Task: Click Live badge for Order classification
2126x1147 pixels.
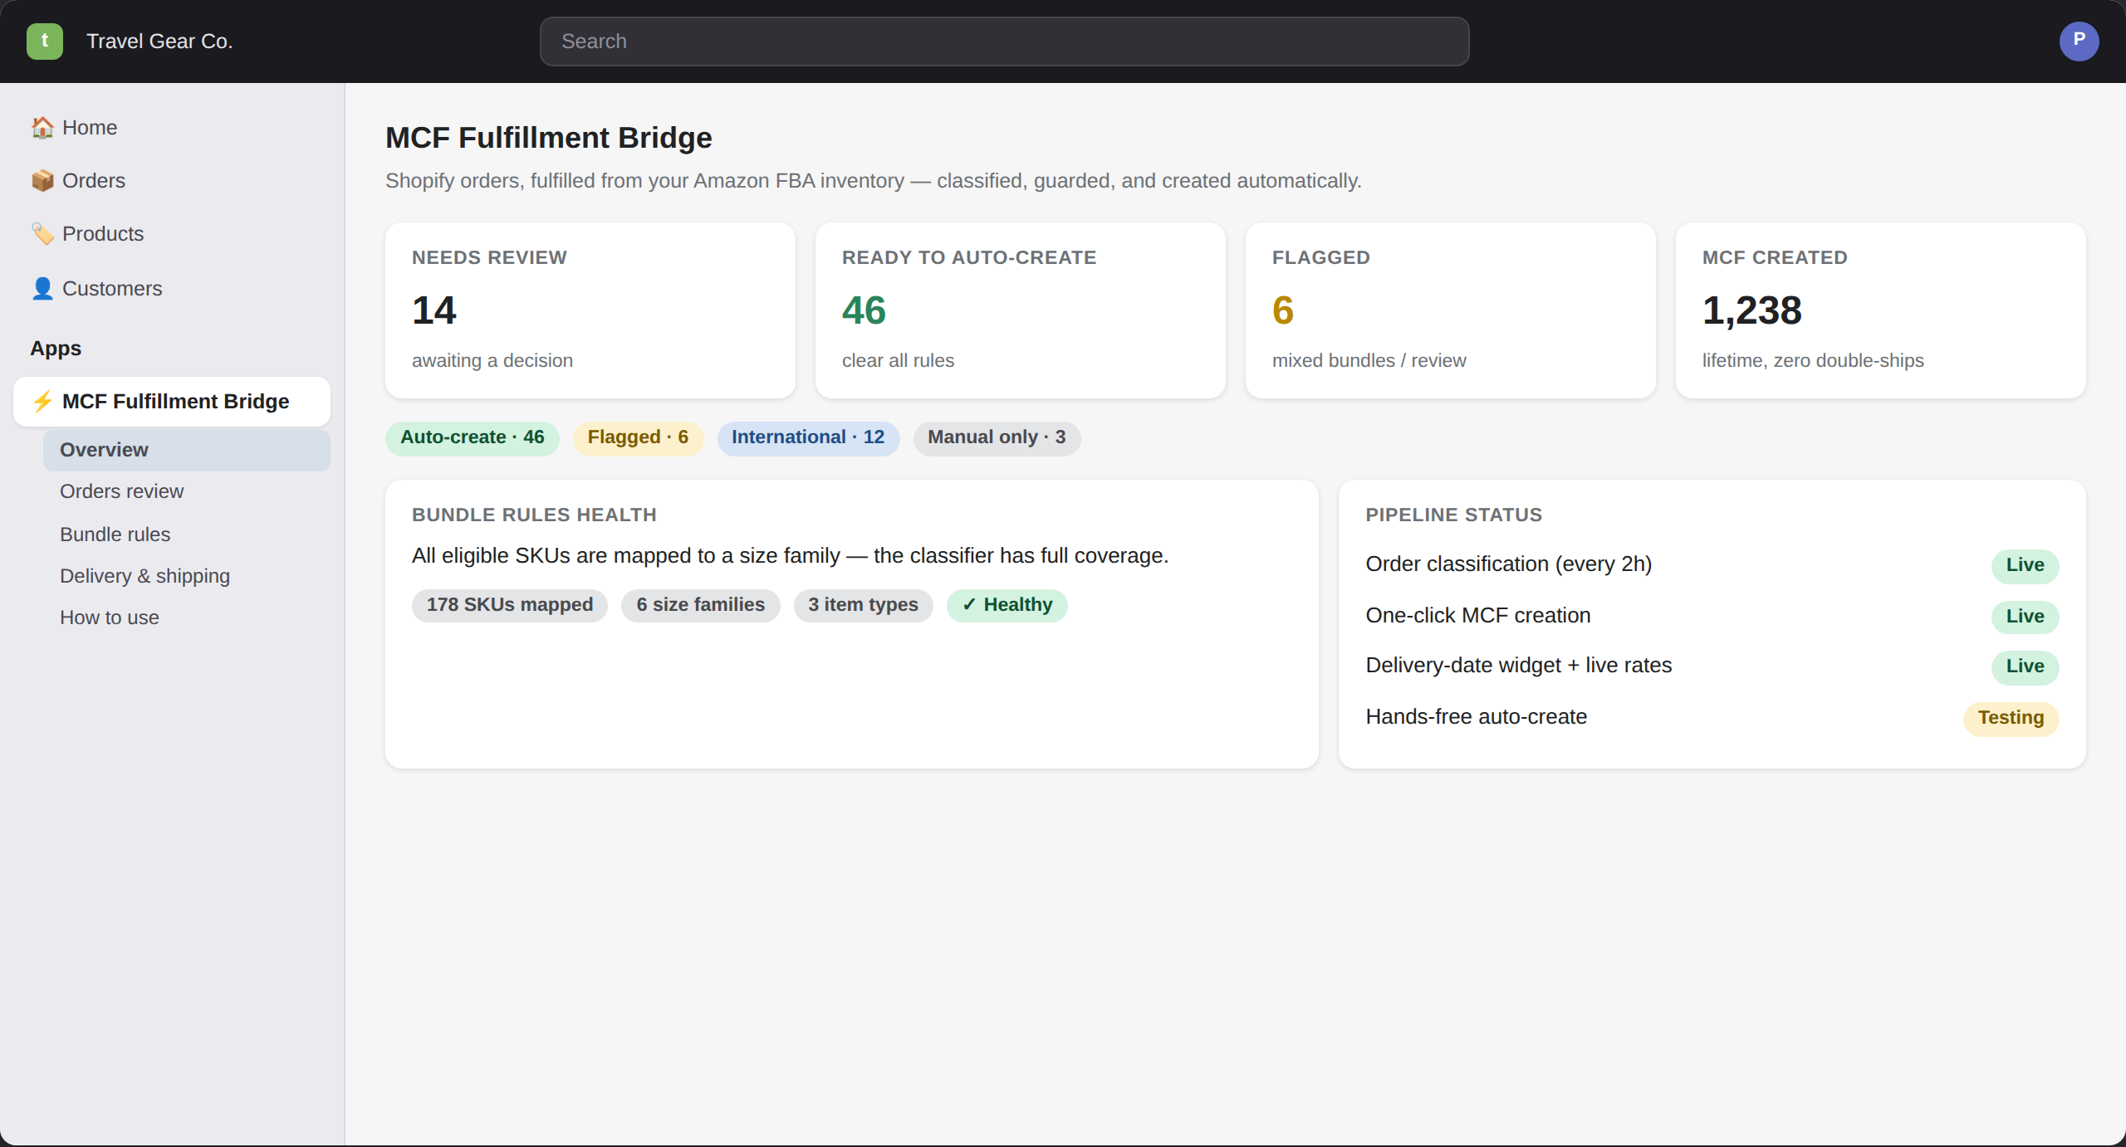Action: pos(2026,566)
